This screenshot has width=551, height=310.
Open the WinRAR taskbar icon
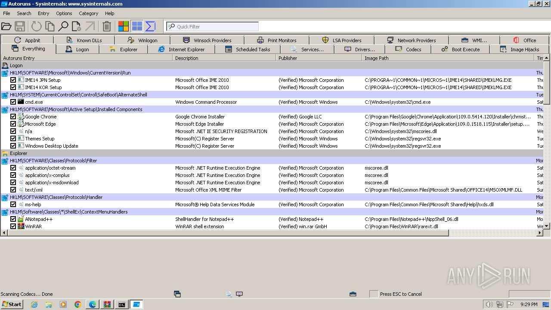tap(107, 304)
